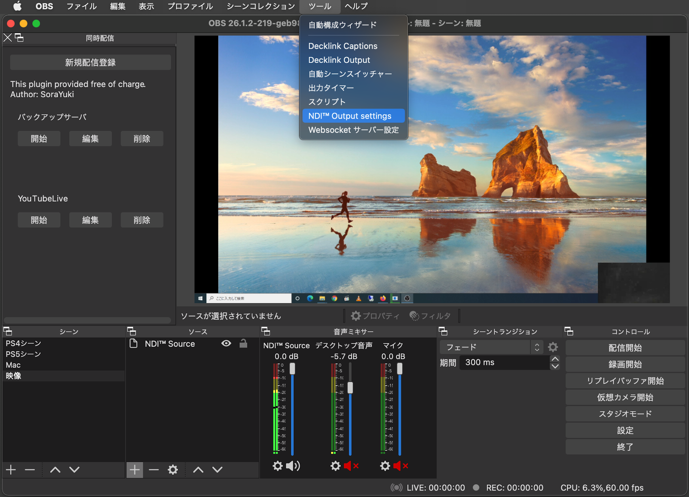Hide NDI™ Source with eye toggle
The image size is (689, 497).
coord(226,344)
